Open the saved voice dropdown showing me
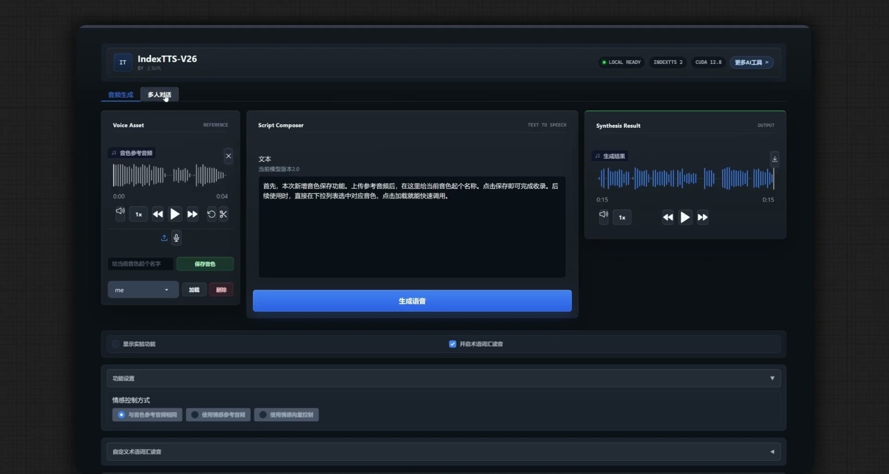This screenshot has width=889, height=474. click(x=143, y=290)
